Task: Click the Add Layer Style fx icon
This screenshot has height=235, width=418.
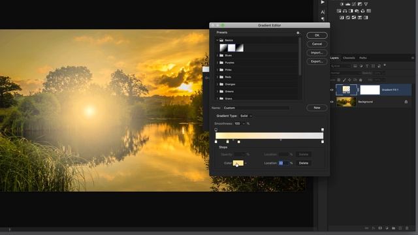Action: point(373,228)
